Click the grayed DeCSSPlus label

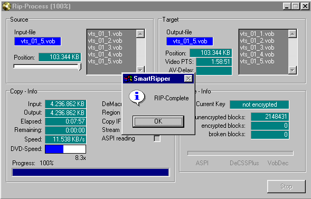coord(244,163)
